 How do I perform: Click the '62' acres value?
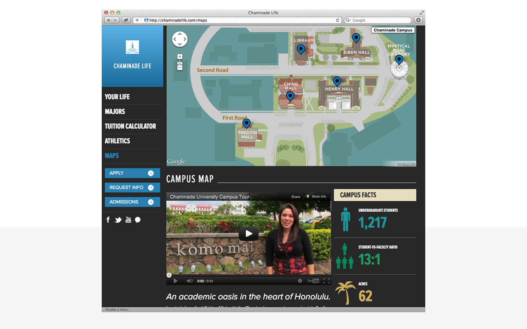coord(365,296)
